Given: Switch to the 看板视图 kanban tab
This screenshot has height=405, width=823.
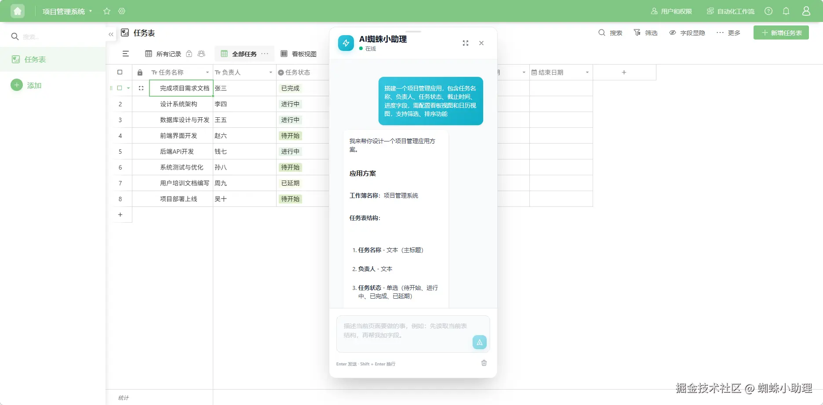Looking at the screenshot, I should [299, 54].
